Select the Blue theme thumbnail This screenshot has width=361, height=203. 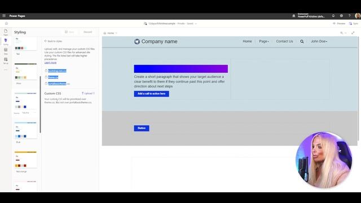pyautogui.click(x=25, y=130)
